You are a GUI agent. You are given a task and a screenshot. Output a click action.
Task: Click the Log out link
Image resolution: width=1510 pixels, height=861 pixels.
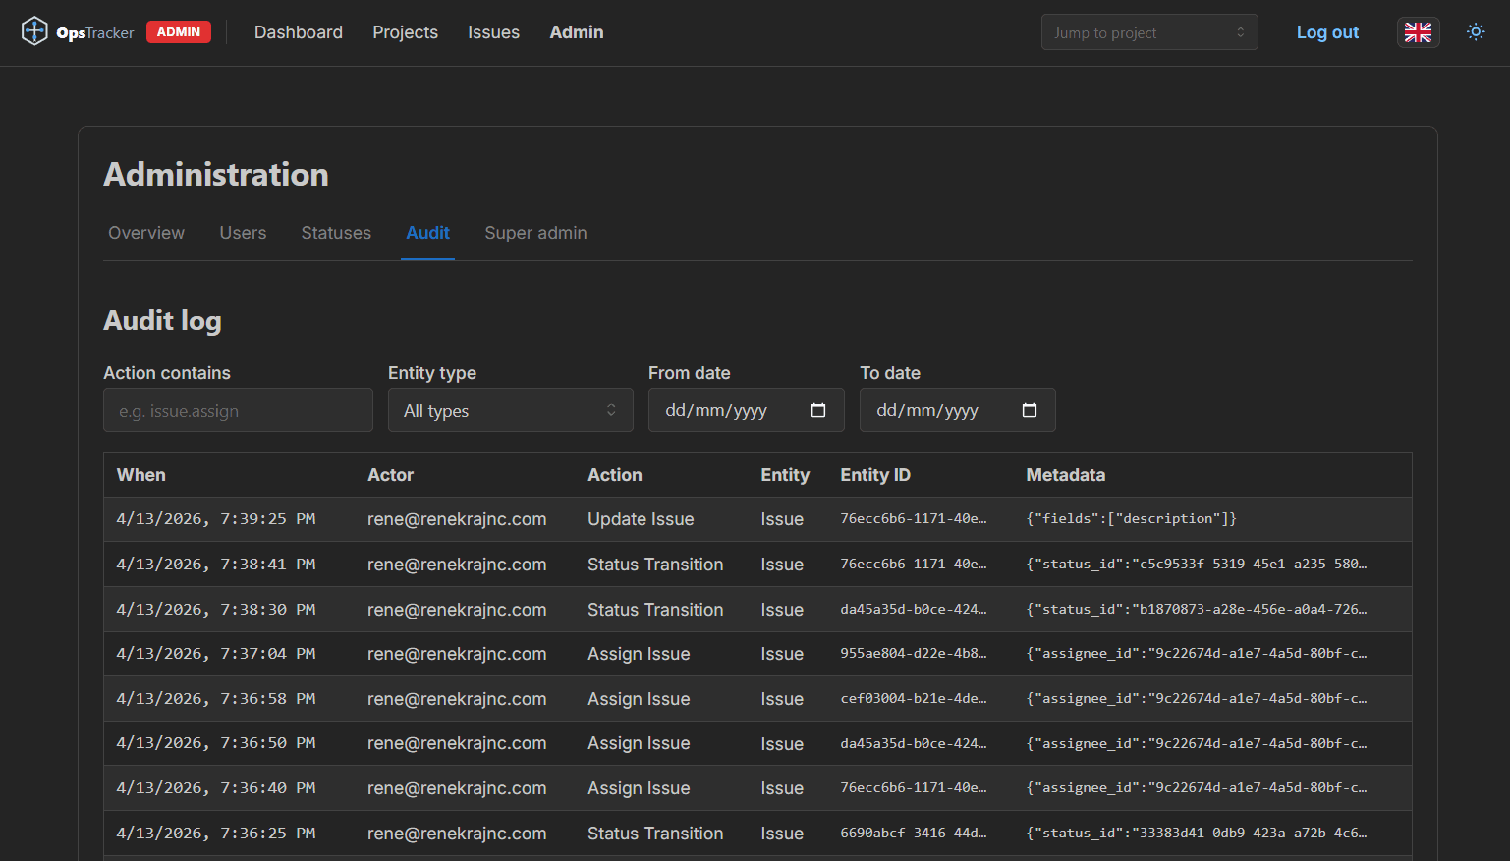[1327, 31]
